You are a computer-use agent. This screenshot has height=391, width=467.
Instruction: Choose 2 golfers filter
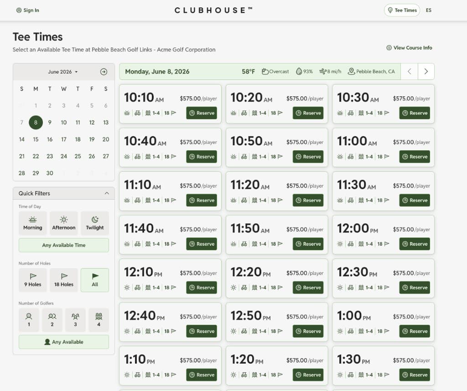pyautogui.click(x=52, y=320)
